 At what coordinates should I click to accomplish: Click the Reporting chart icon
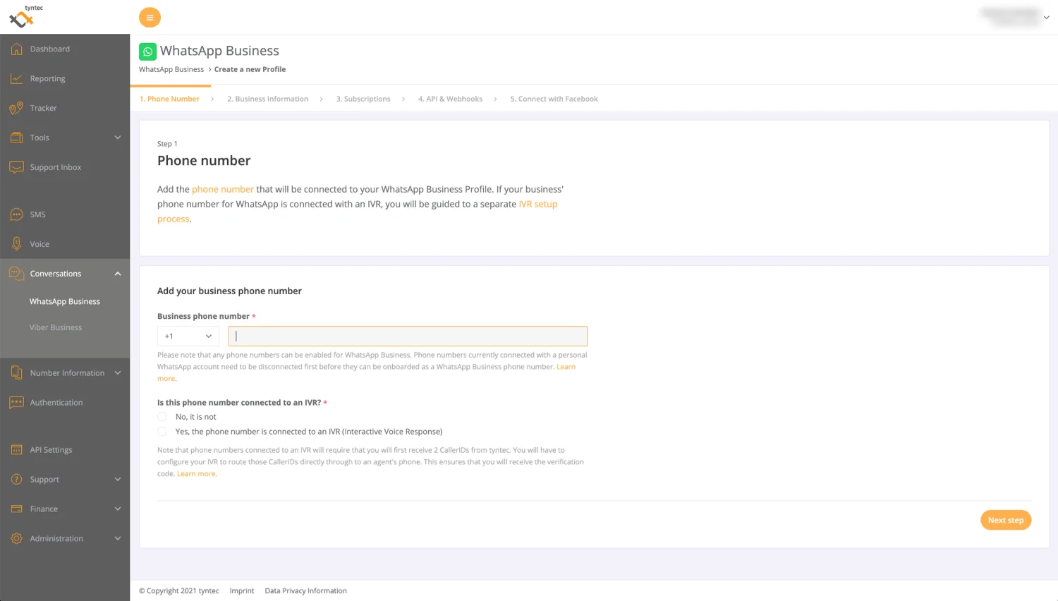16,78
